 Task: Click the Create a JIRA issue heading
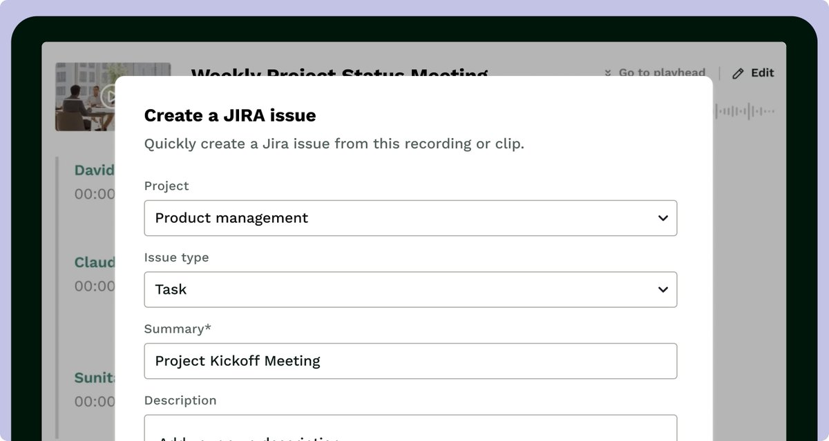click(230, 115)
